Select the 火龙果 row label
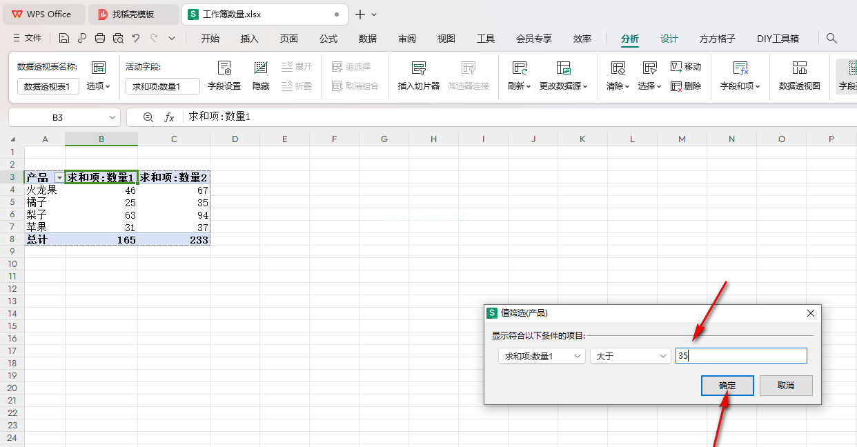 point(45,190)
